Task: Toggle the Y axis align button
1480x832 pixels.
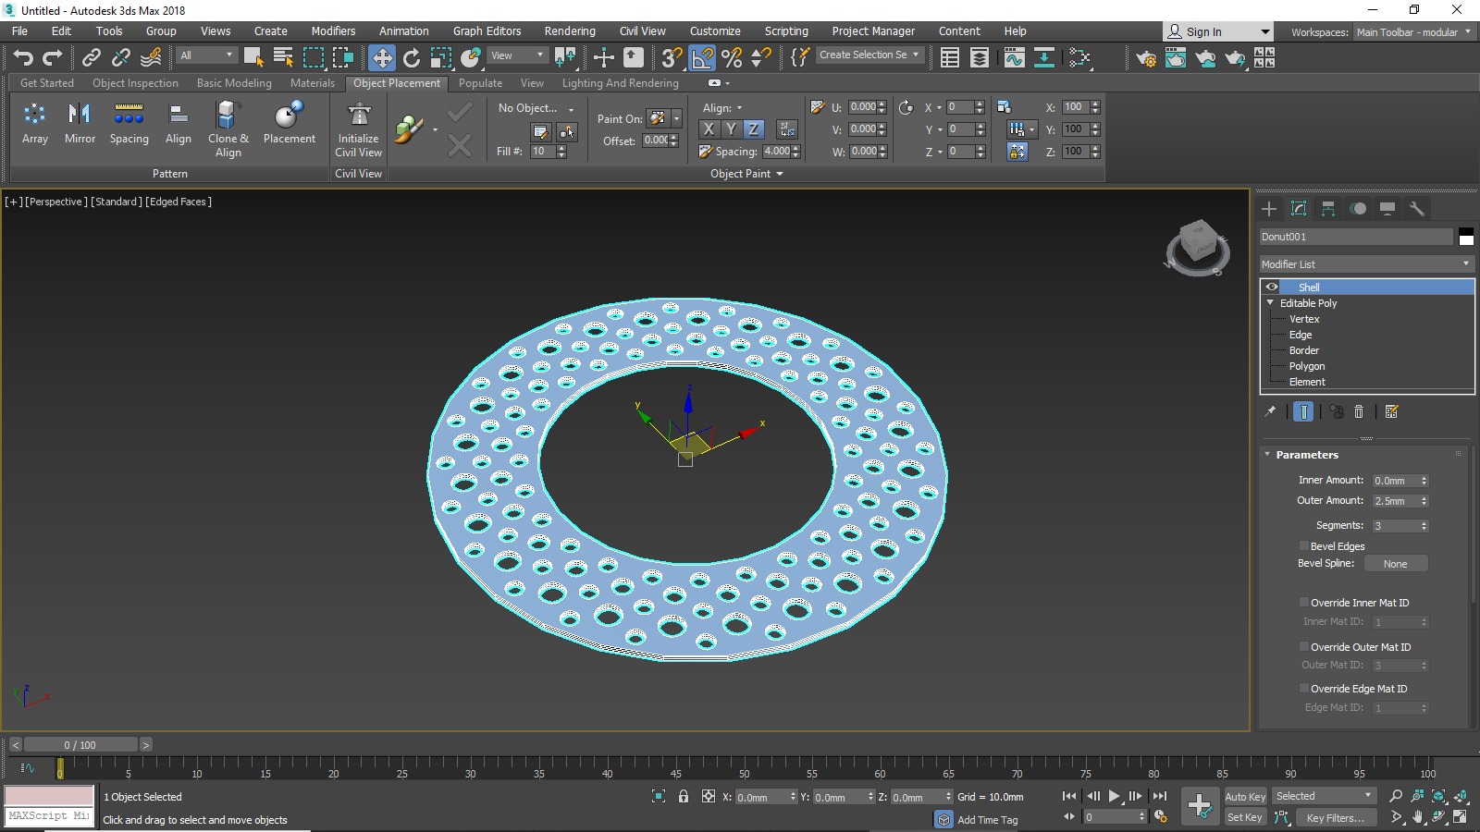Action: point(731,129)
